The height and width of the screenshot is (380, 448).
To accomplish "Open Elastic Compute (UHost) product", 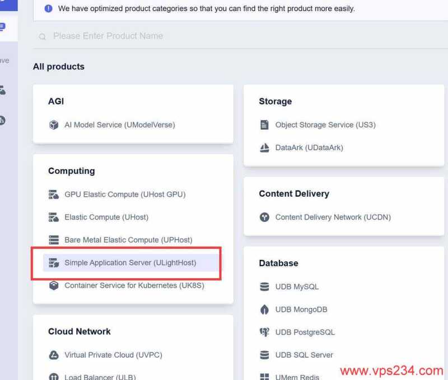I will coord(106,217).
